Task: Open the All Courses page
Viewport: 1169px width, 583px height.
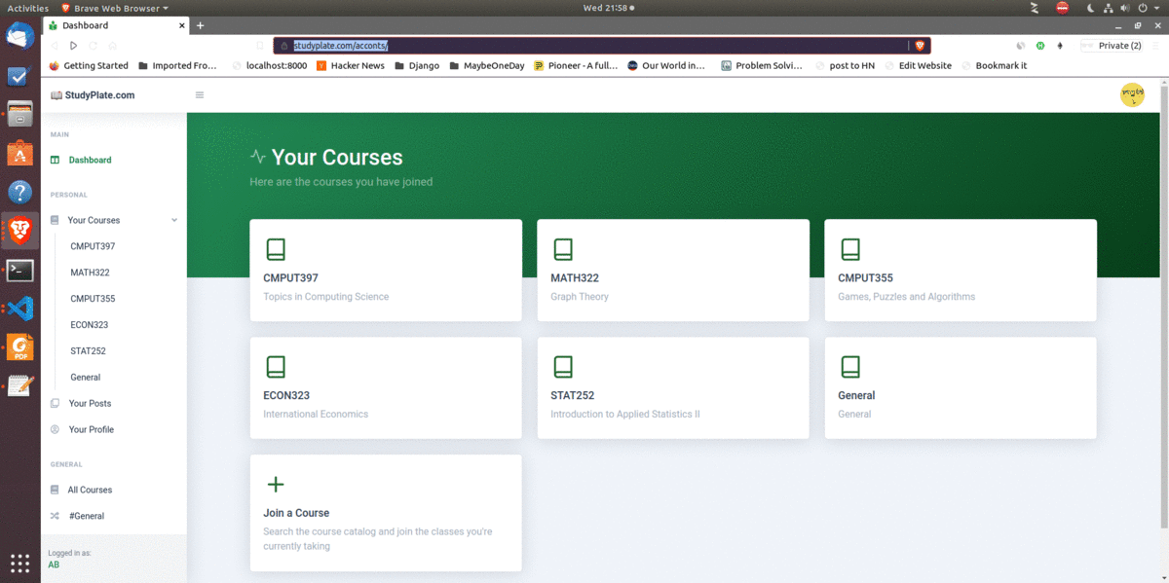Action: pos(87,490)
